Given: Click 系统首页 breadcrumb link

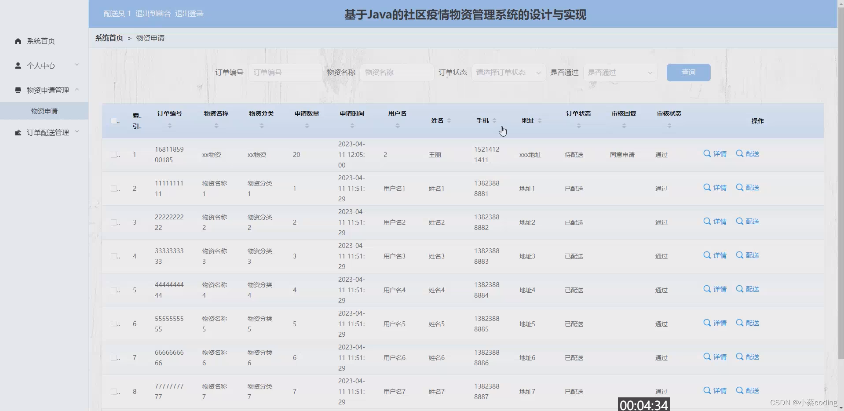Looking at the screenshot, I should coord(109,38).
